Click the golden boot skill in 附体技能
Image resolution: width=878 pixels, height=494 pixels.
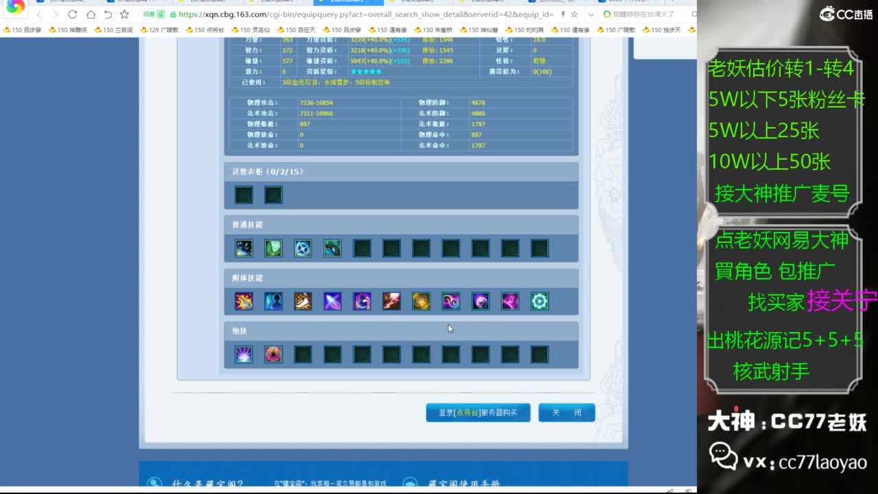302,301
